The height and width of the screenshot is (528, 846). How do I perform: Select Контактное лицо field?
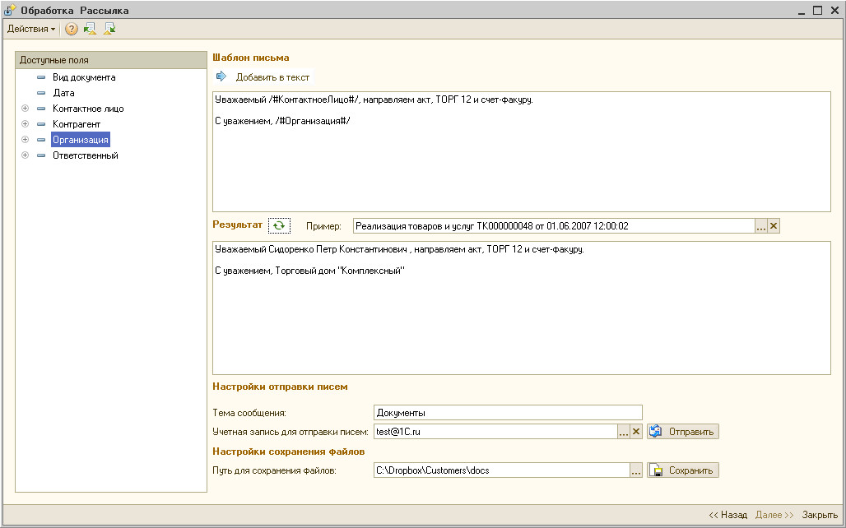(88, 109)
